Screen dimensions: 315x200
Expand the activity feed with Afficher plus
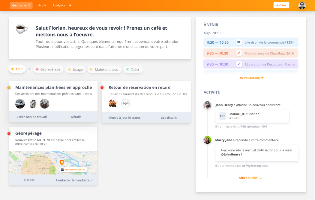point(248,178)
